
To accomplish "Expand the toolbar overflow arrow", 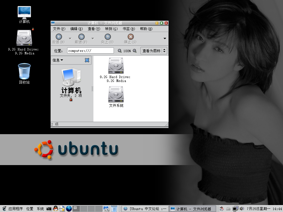I will point(165,38).
